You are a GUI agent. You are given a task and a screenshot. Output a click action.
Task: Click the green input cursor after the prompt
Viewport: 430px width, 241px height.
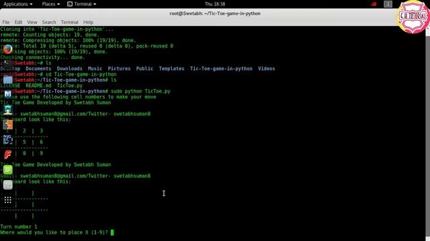click(x=112, y=232)
